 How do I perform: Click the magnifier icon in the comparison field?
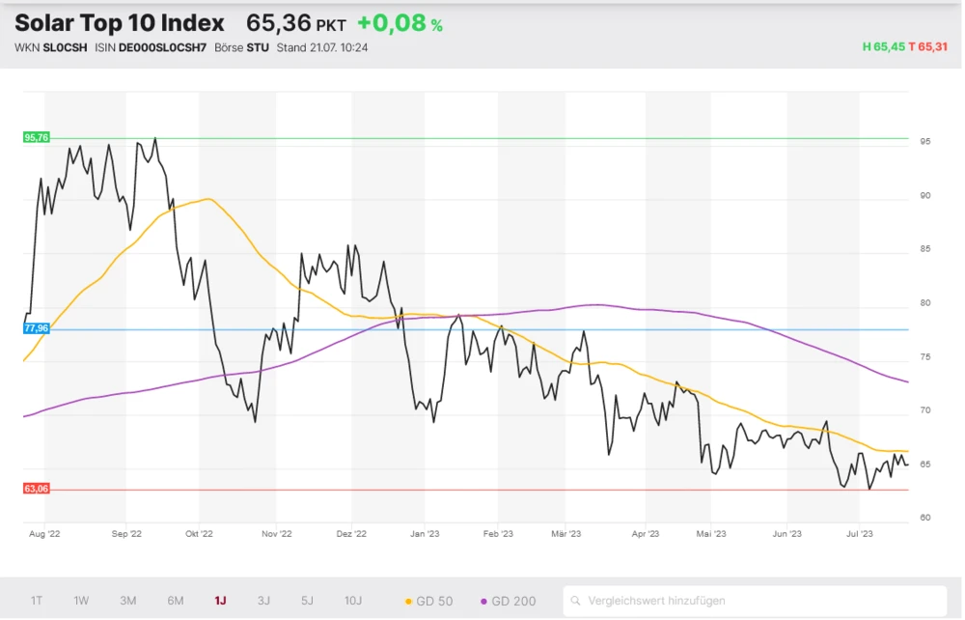coord(575,601)
